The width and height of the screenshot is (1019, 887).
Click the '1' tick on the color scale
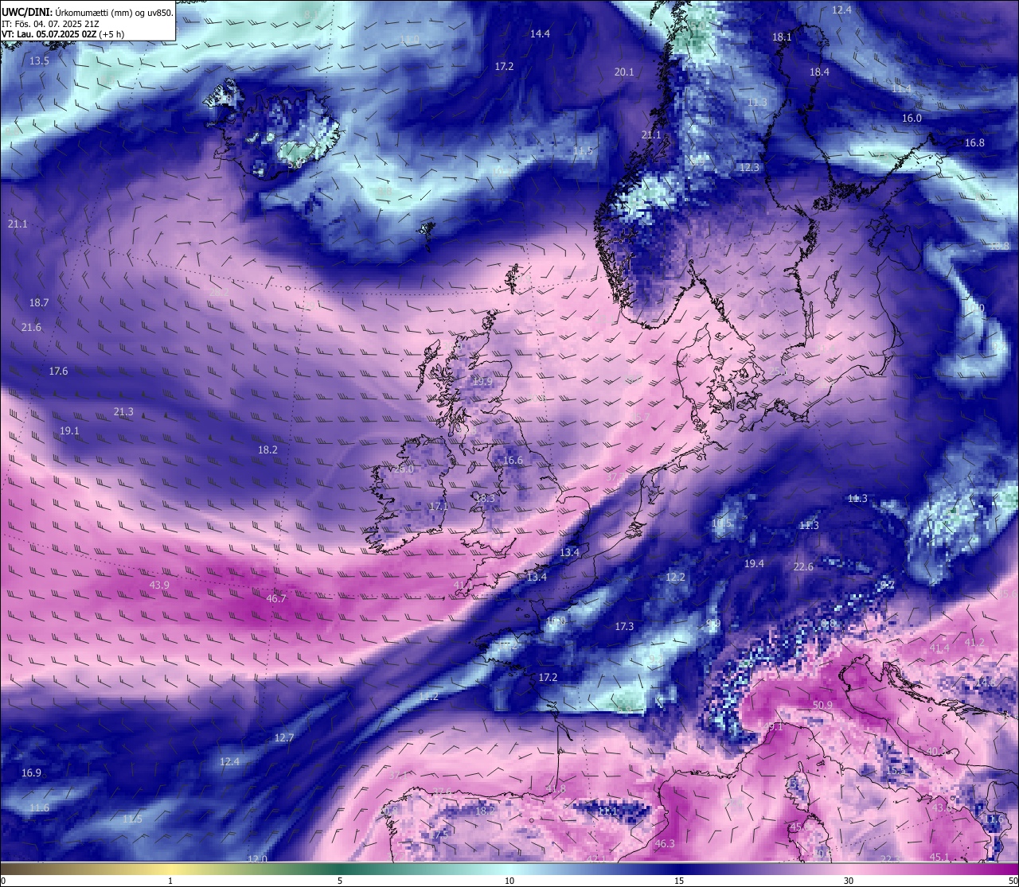[170, 881]
